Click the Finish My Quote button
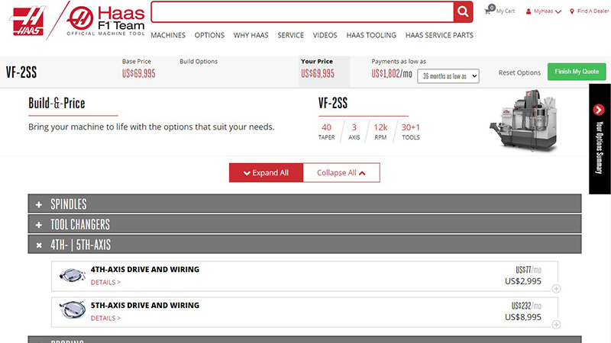611x343 pixels. tap(577, 72)
